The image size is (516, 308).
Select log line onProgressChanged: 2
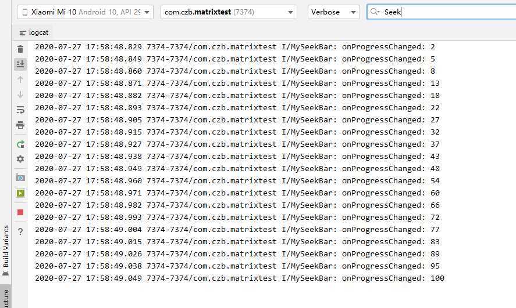click(x=235, y=47)
